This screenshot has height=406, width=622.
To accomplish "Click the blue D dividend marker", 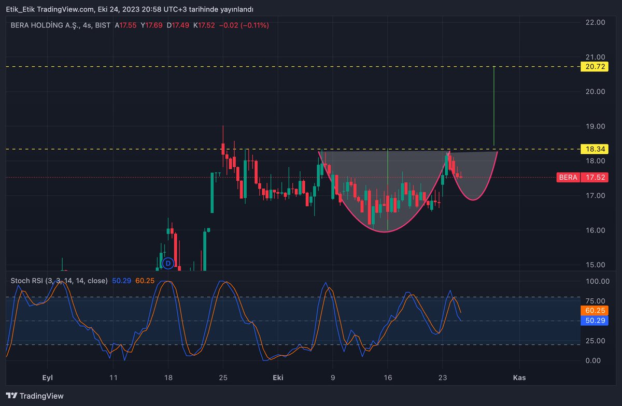I will coord(167,264).
